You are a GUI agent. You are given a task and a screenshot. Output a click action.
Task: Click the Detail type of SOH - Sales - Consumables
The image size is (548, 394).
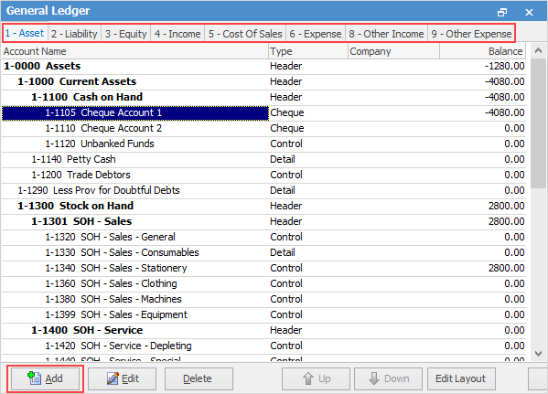tap(283, 252)
